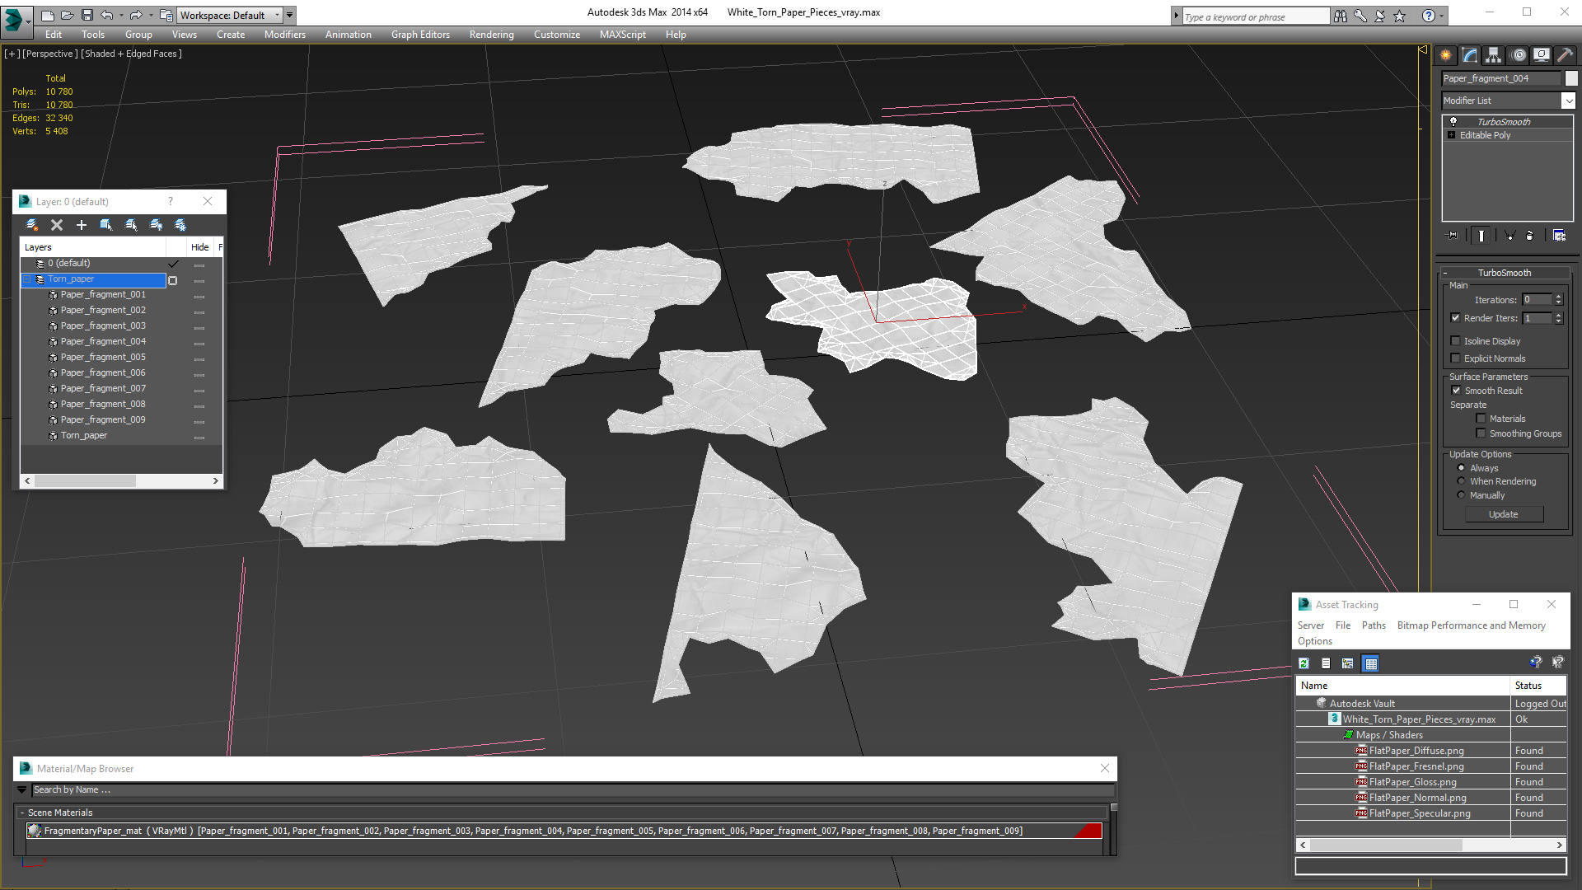Click Shaded + Edged Faces viewport label
The height and width of the screenshot is (890, 1582).
(131, 54)
